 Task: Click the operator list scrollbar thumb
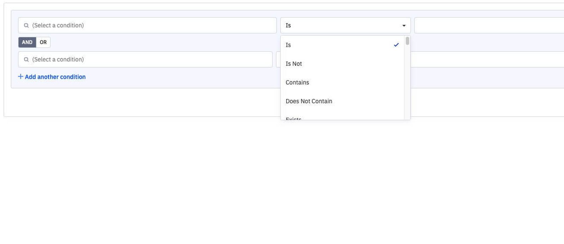coord(407,41)
